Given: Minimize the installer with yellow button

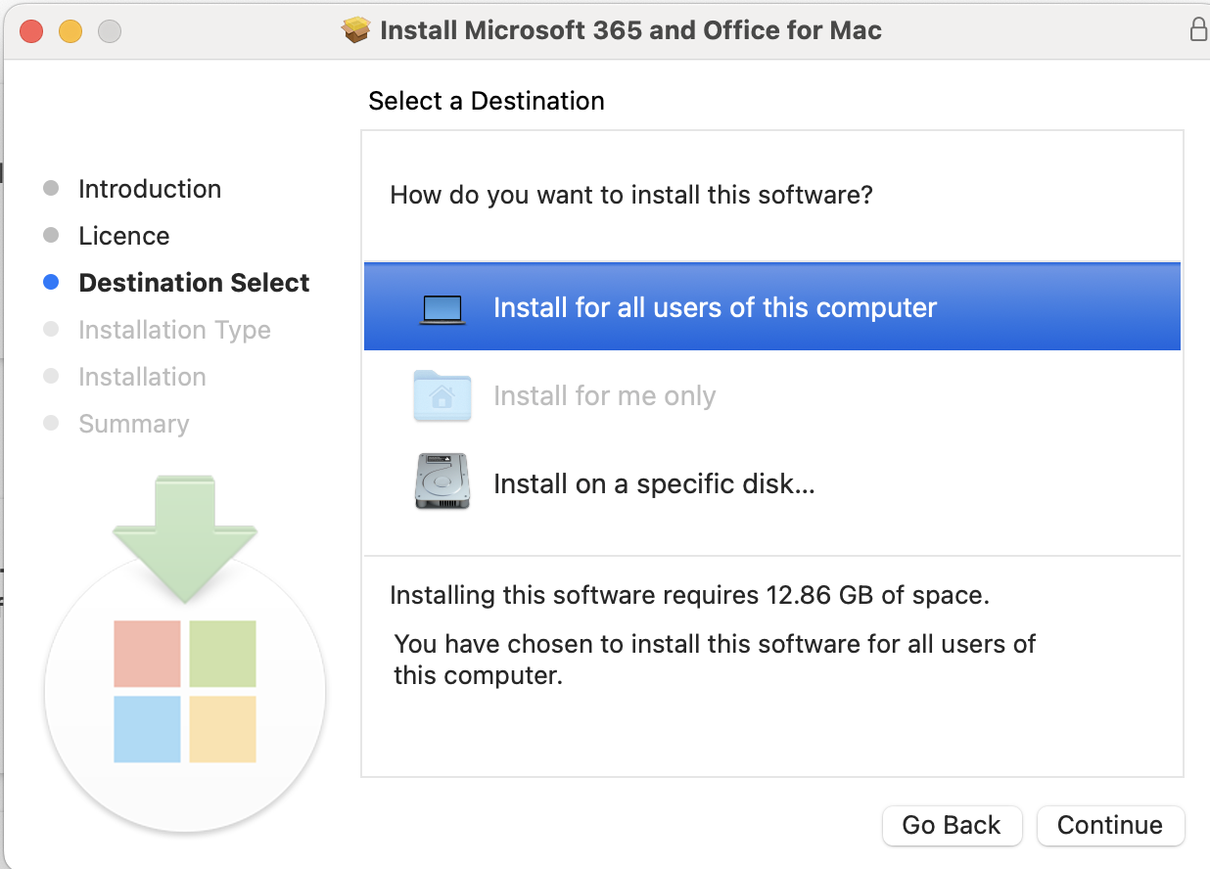Looking at the screenshot, I should 70,30.
